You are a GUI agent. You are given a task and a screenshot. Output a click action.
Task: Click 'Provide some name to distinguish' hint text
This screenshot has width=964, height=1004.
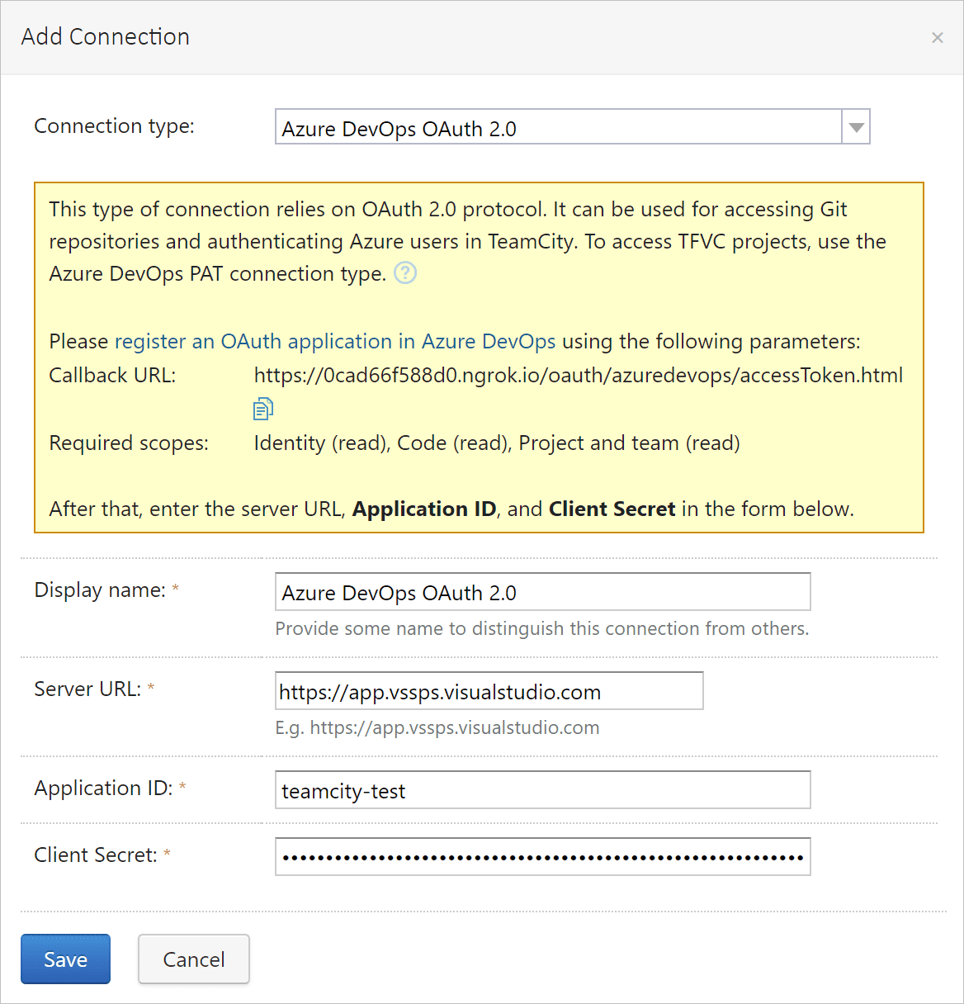(542, 628)
